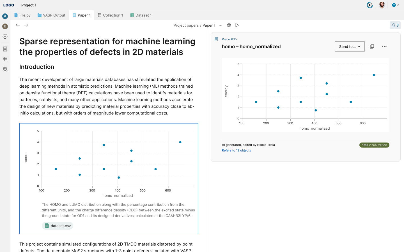Screen dimensions: 404x252
Task: Open the Send to... dropdown
Action: coord(350,46)
